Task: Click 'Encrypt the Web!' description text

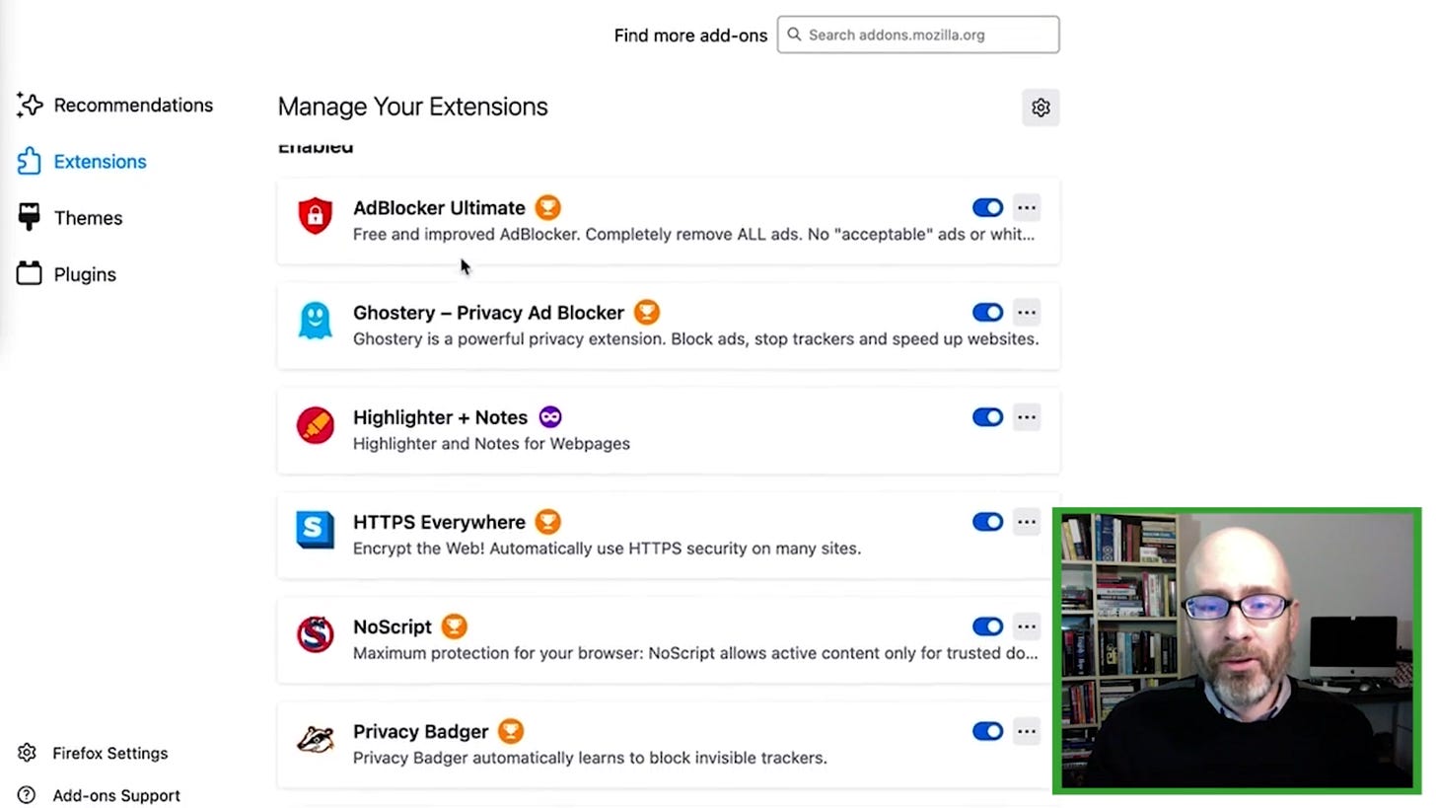Action: tap(607, 548)
